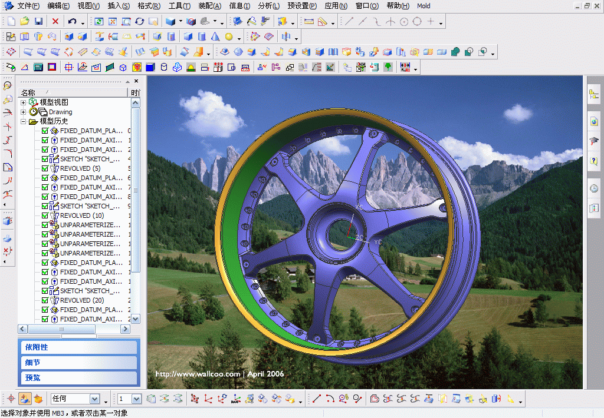Open the 依附性 panel bar
Screen dimensions: 604x418
pos(78,347)
